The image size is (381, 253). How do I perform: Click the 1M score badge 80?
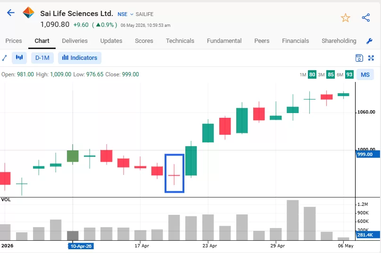[312, 74]
